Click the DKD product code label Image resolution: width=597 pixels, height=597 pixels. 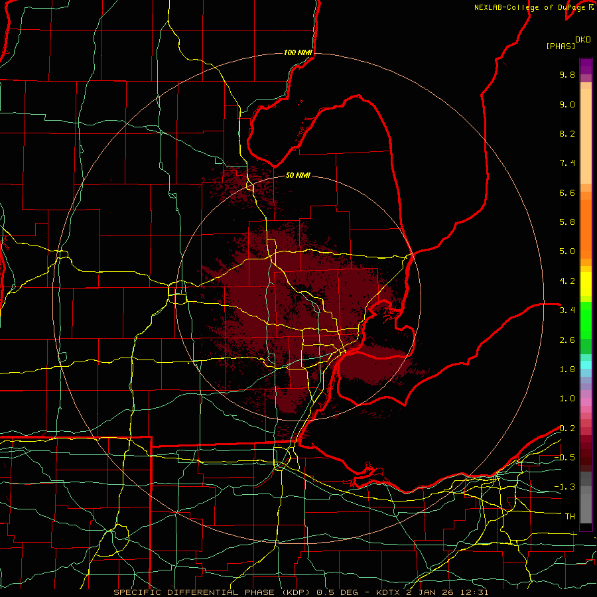(x=582, y=40)
